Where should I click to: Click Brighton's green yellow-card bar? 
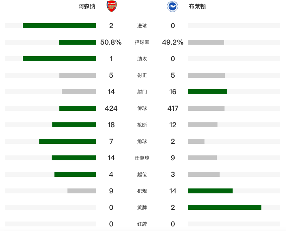tap(225, 207)
